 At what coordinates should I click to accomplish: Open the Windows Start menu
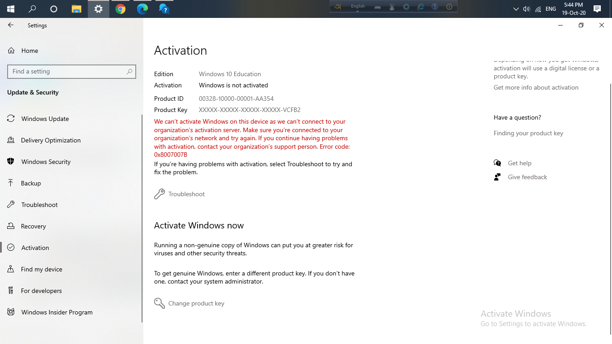[11, 9]
